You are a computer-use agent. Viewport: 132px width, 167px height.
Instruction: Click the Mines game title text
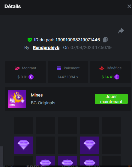pos(37,95)
